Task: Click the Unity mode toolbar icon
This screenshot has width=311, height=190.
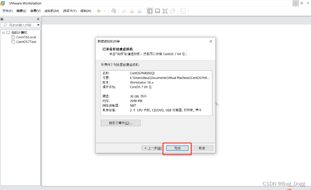Action: coord(173,11)
